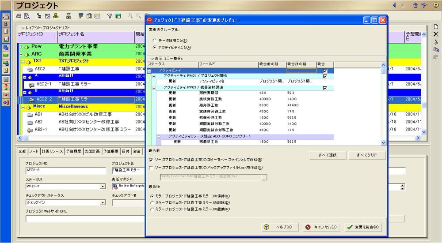Select ミラープロジェクトの保持 radio option
442x243 pixels.
pyautogui.click(x=152, y=196)
